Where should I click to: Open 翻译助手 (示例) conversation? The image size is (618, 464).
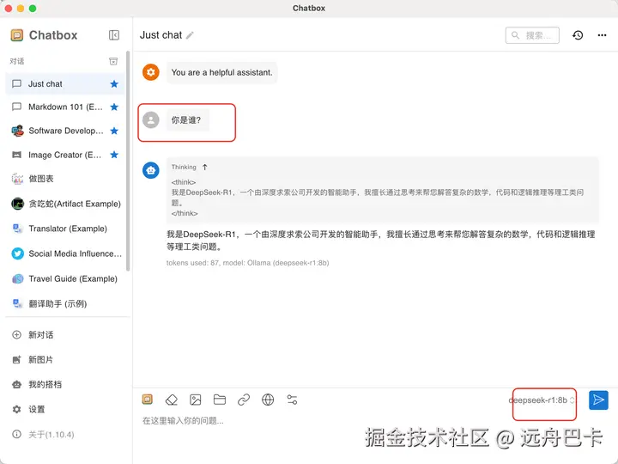(x=65, y=303)
